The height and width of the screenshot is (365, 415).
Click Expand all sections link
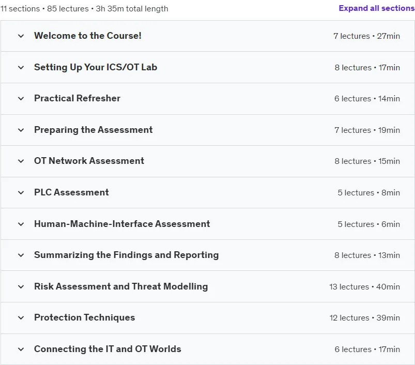[377, 8]
